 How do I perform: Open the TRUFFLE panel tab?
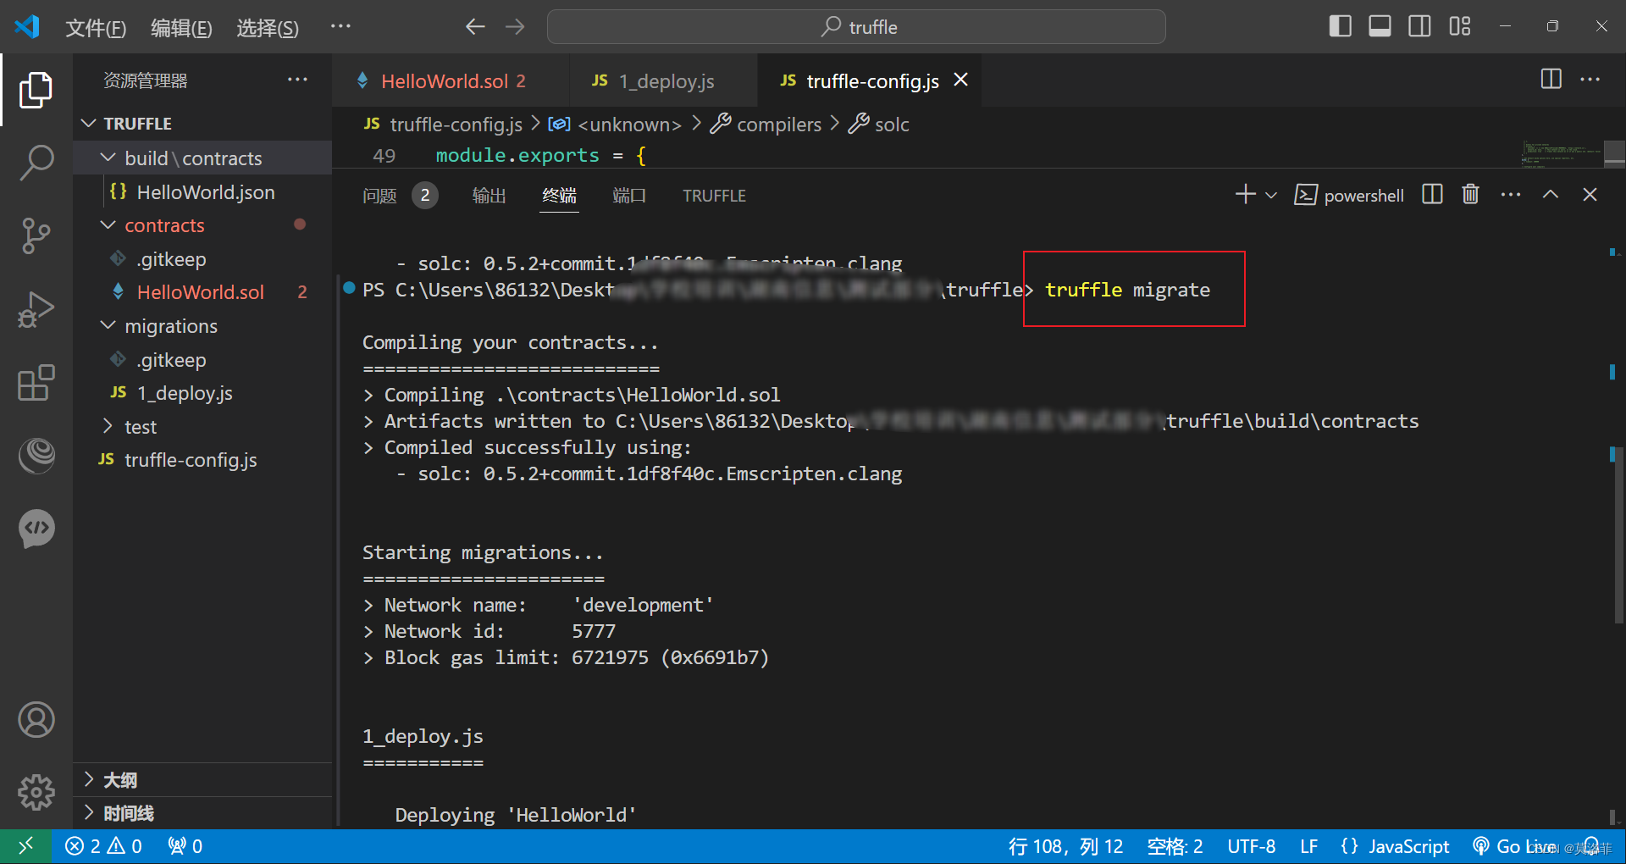click(x=714, y=196)
